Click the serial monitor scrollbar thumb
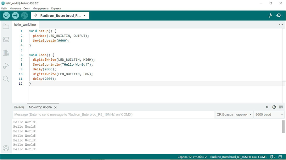Image resolution: width=286 pixels, height=160 pixels. click(x=283, y=127)
